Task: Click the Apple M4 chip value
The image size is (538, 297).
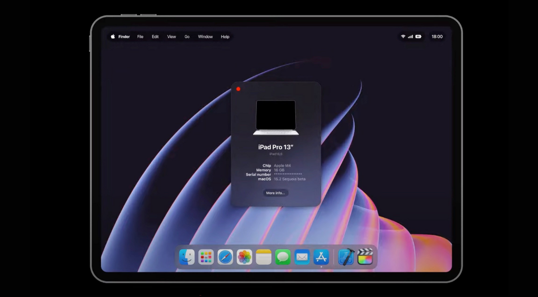Action: (x=282, y=166)
